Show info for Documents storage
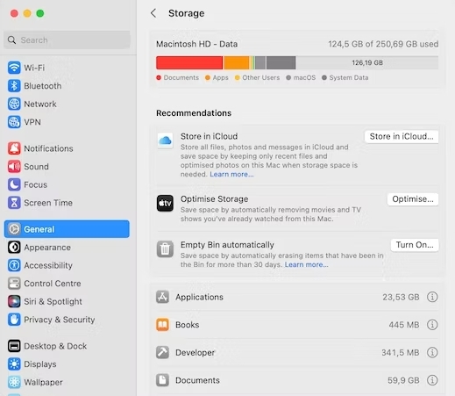The height and width of the screenshot is (396, 455). 432,380
